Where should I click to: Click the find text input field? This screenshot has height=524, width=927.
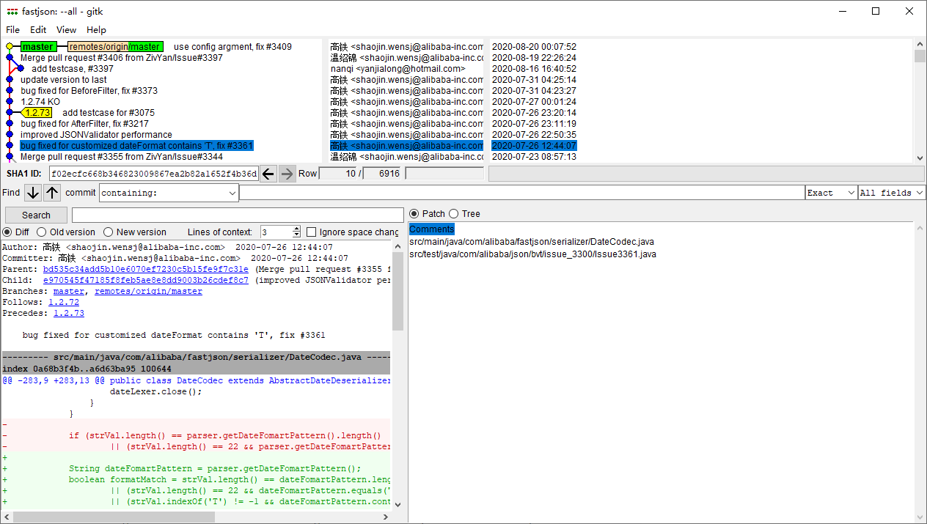(522, 193)
